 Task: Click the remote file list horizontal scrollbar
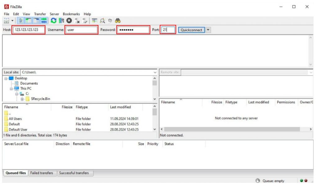(x=232, y=129)
